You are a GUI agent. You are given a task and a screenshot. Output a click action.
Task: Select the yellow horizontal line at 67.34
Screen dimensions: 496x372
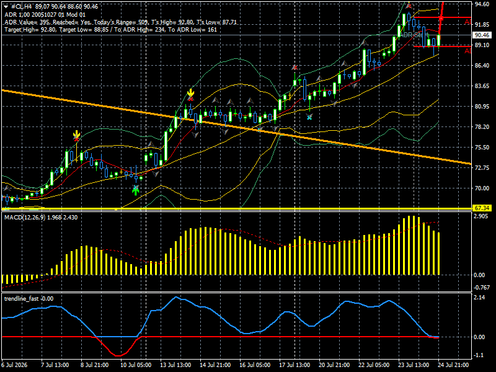click(236, 208)
